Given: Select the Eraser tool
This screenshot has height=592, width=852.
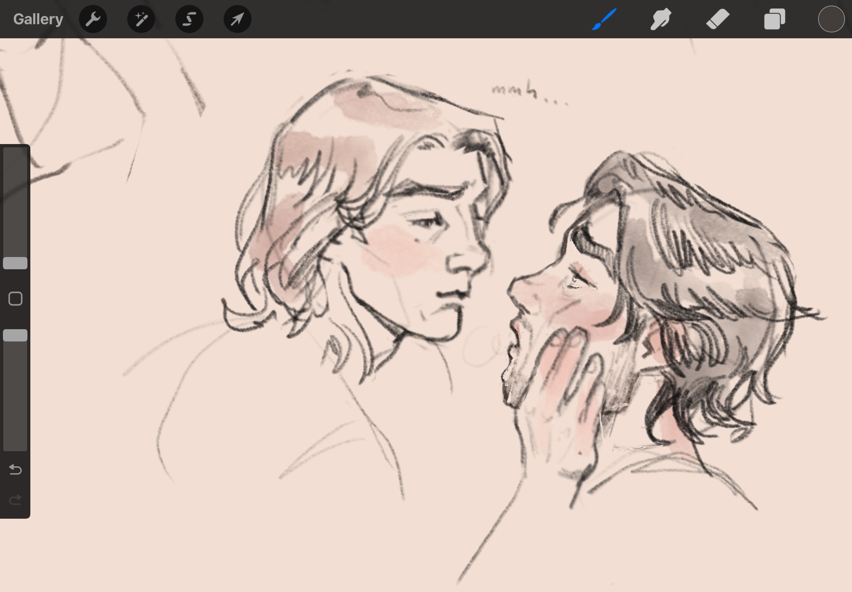Looking at the screenshot, I should (x=717, y=19).
